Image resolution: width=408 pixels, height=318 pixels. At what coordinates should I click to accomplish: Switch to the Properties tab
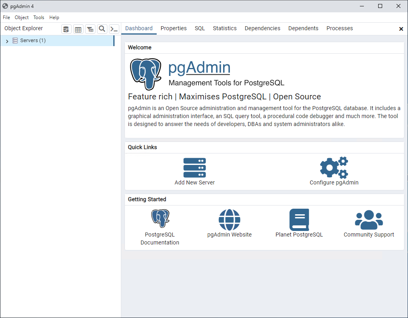coord(173,28)
